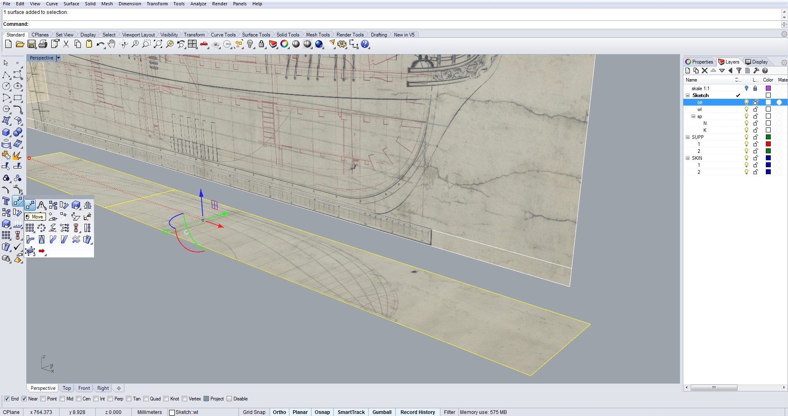This screenshot has height=416, width=788.
Task: Click the Zoom Extents icon
Action: pos(158,44)
